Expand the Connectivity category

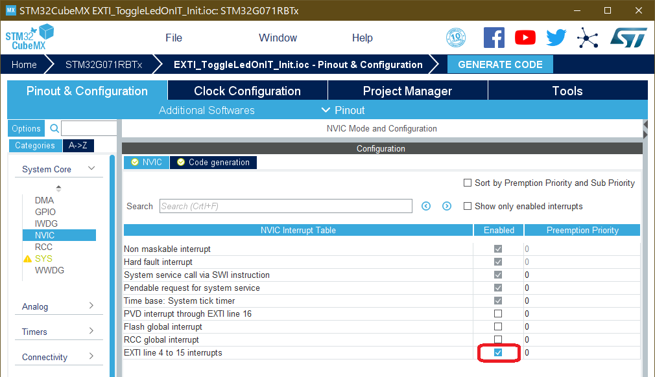tap(91, 356)
